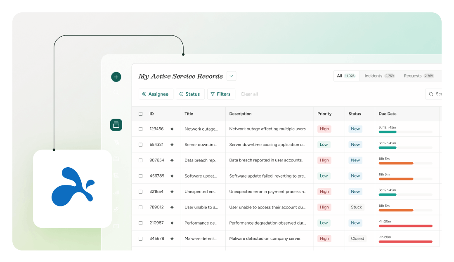This screenshot has height=262, width=454.
Task: Open the Status filter dropdown
Action: tap(190, 94)
